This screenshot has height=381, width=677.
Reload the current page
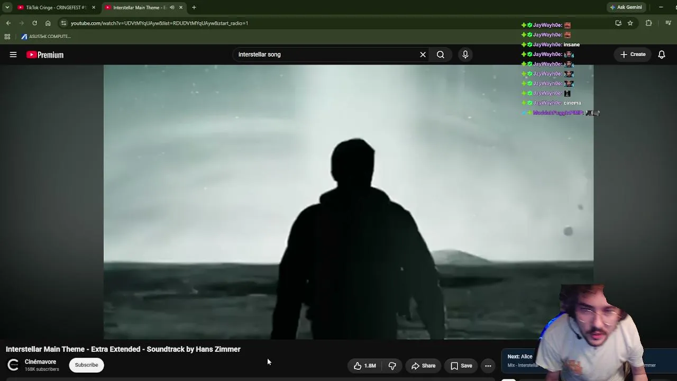pyautogui.click(x=35, y=23)
